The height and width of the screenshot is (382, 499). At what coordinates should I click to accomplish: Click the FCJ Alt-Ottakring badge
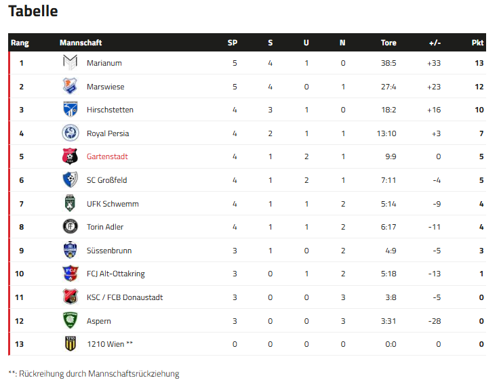[71, 274]
